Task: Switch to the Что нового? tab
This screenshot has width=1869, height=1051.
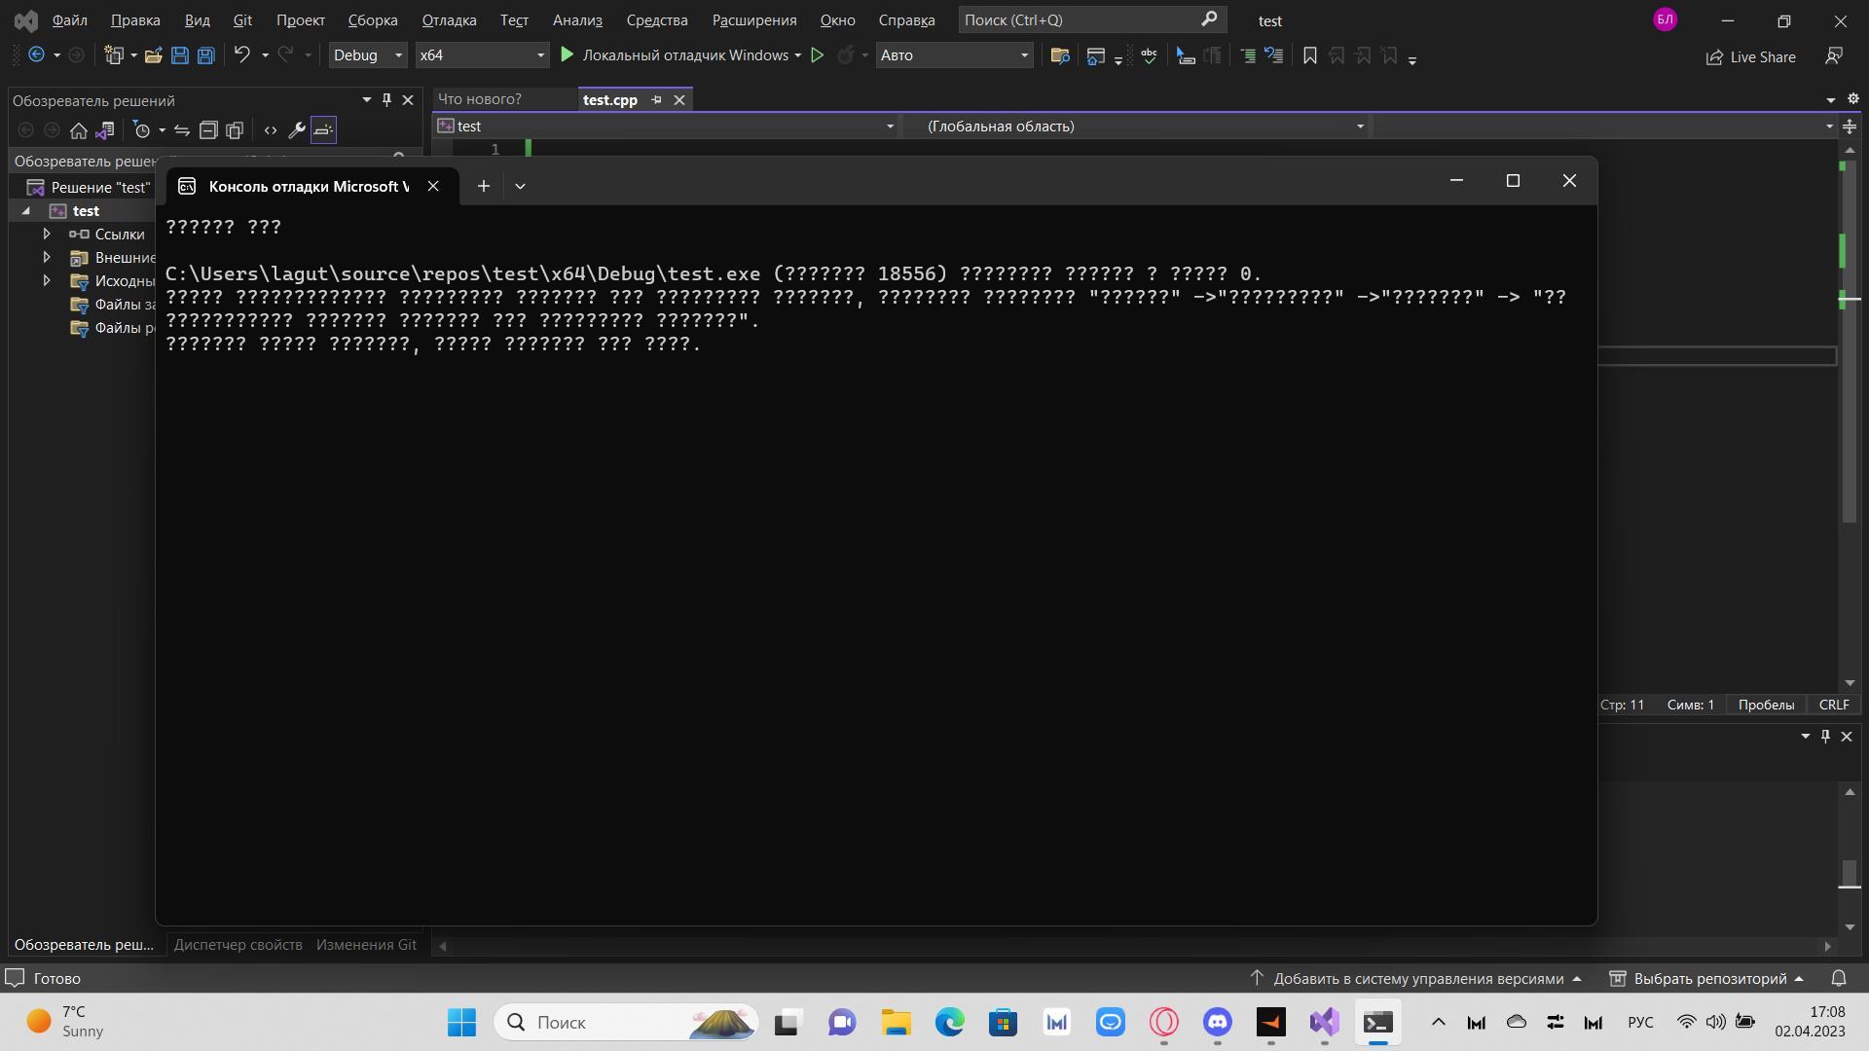Action: tap(480, 99)
